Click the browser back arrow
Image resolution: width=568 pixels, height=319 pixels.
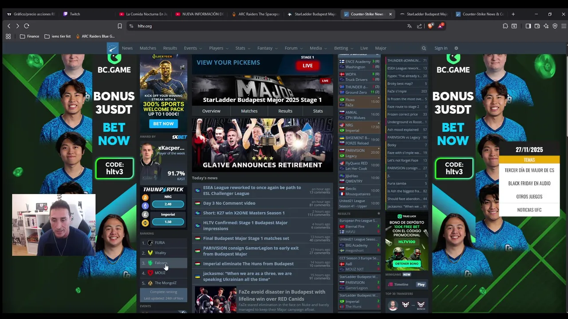click(x=9, y=26)
